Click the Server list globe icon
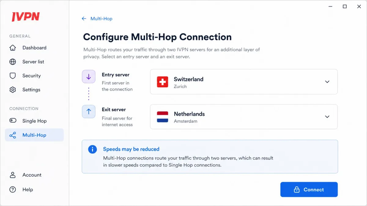Viewport: 367px width, 206px height. tap(13, 62)
